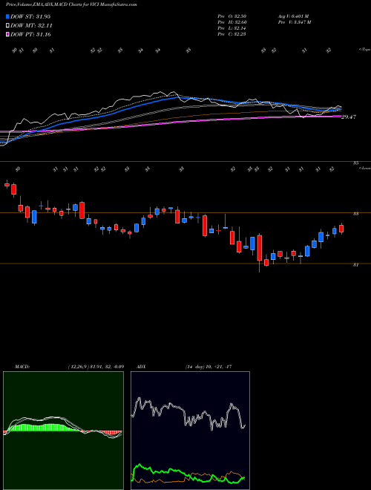The height and width of the screenshot is (490, 371).
Task: Select the 'DOW PT: 31.16' legend label
Action: (x=30, y=34)
